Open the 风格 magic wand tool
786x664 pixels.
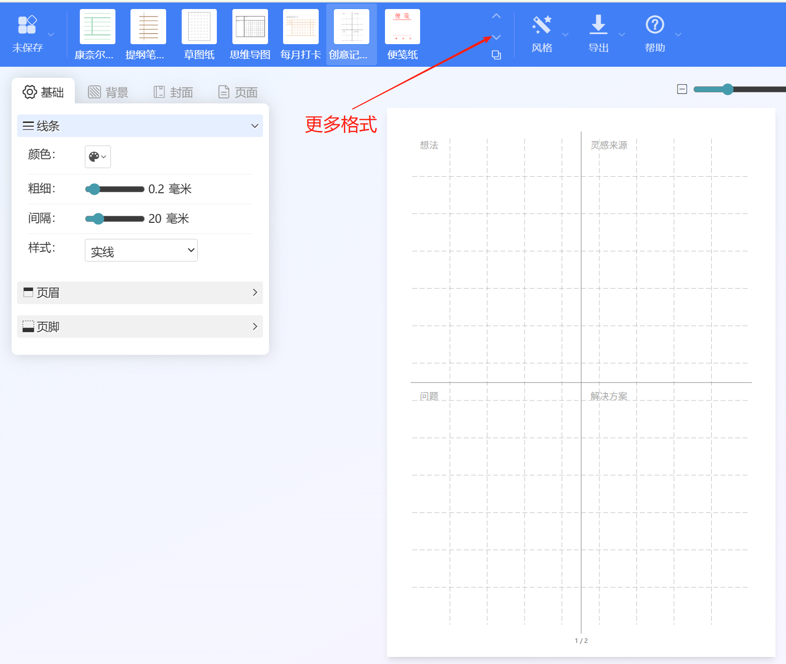coord(542,25)
